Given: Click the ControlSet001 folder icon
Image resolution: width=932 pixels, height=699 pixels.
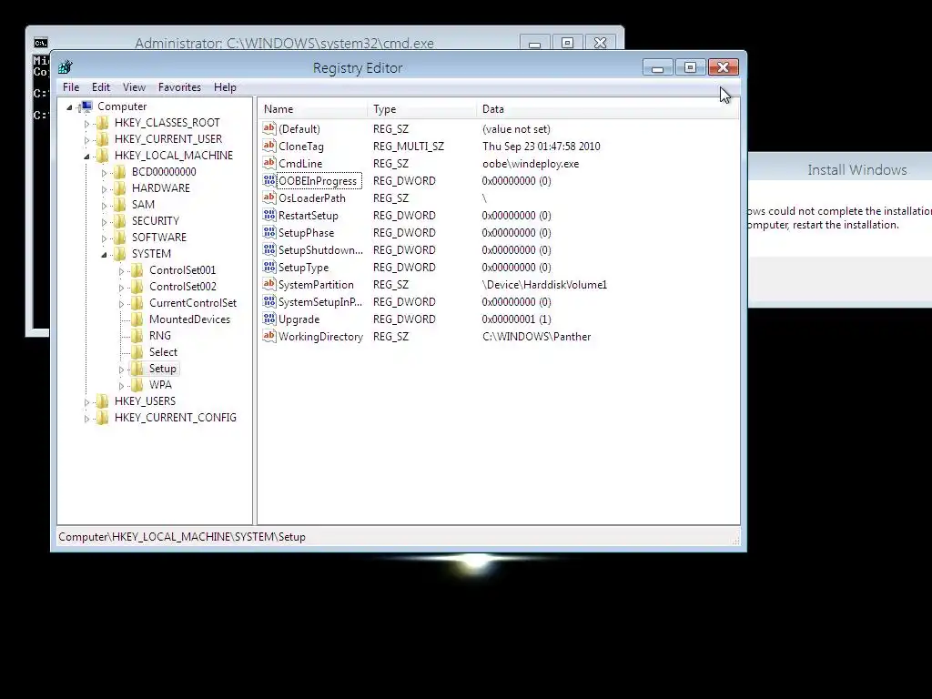Looking at the screenshot, I should pyautogui.click(x=137, y=269).
